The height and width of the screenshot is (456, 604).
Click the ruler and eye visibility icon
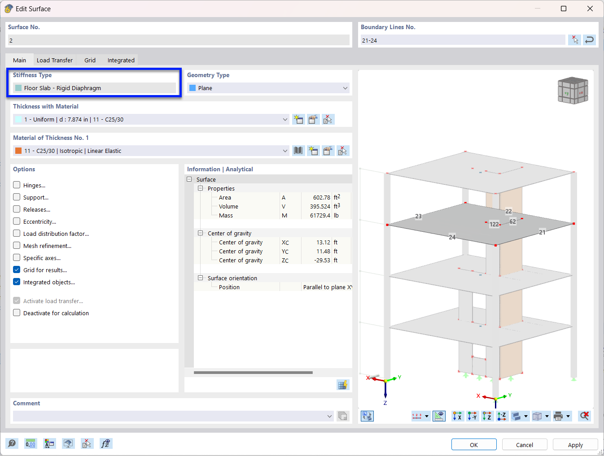(x=439, y=416)
